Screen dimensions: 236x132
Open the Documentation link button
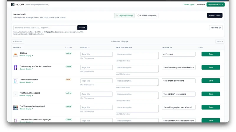pos(216,4)
